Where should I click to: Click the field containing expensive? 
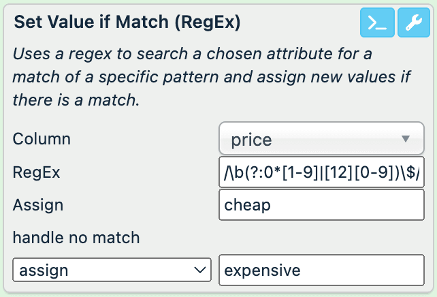click(x=321, y=270)
